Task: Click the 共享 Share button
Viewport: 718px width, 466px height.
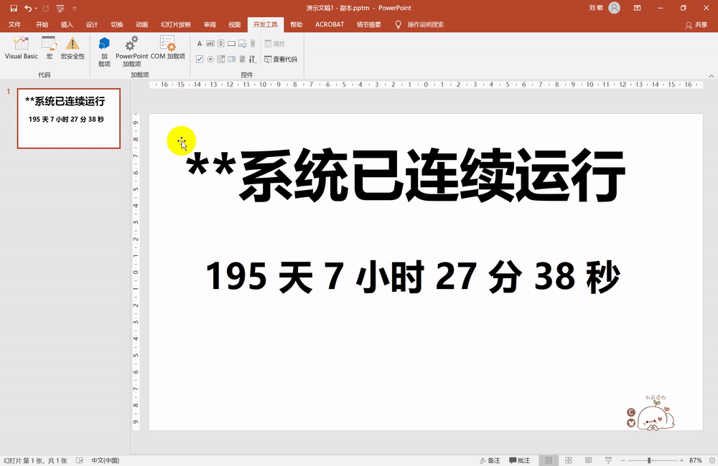Action: click(696, 24)
